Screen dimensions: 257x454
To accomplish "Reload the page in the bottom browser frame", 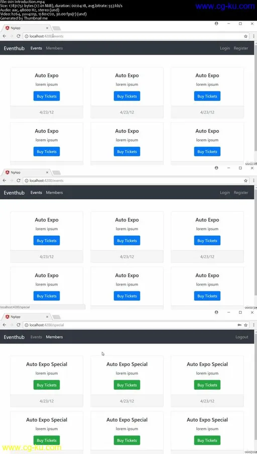I will point(19,325).
